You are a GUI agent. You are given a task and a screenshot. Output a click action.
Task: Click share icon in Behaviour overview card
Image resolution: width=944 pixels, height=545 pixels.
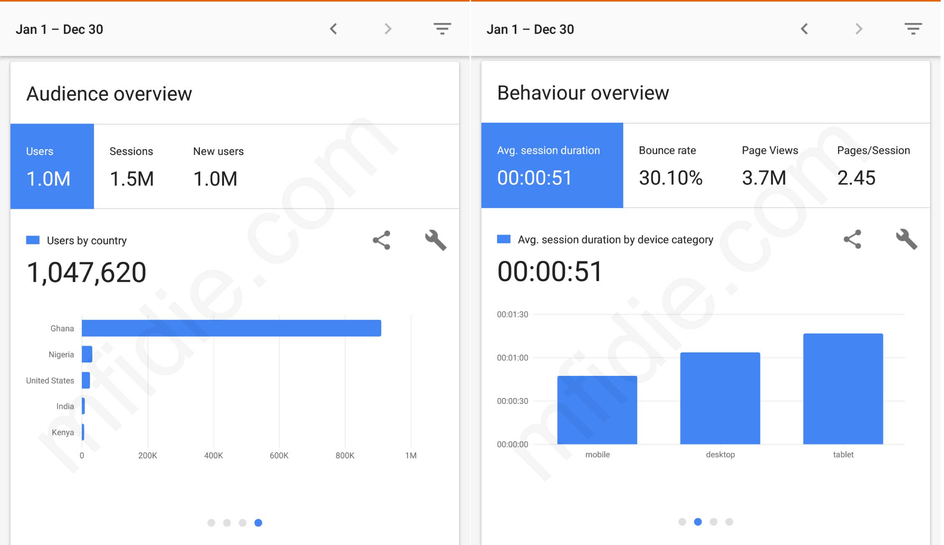tap(852, 239)
